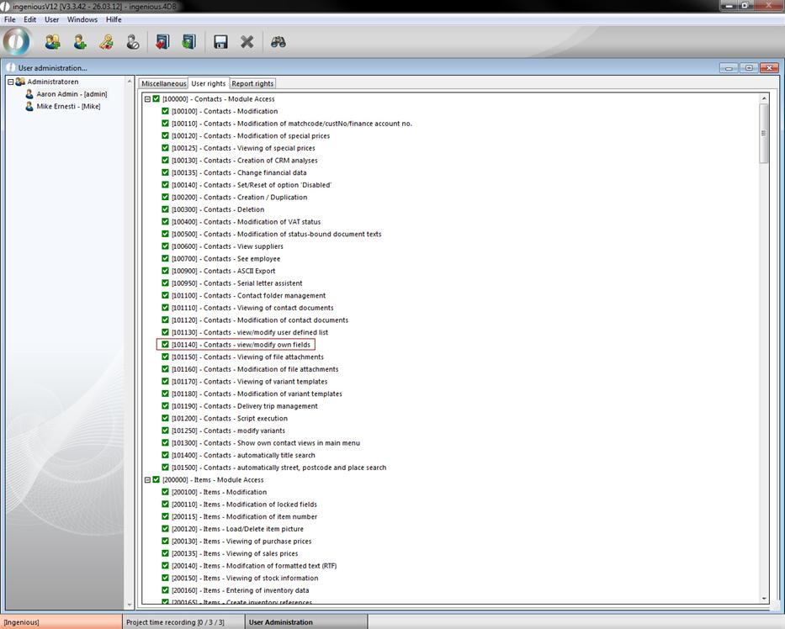This screenshot has height=629, width=785.
Task: Click the key password icon in toolbar
Action: tap(106, 41)
